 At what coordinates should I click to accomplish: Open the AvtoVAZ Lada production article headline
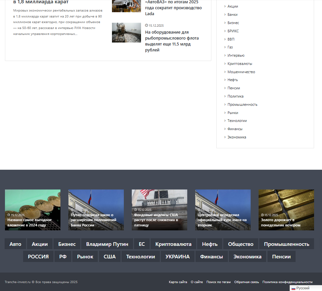coord(173,8)
